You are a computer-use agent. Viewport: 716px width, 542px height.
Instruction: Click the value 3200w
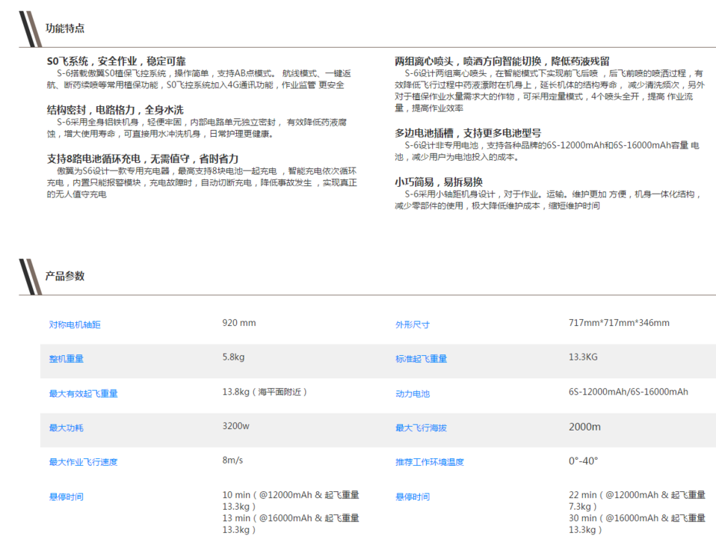click(x=235, y=426)
